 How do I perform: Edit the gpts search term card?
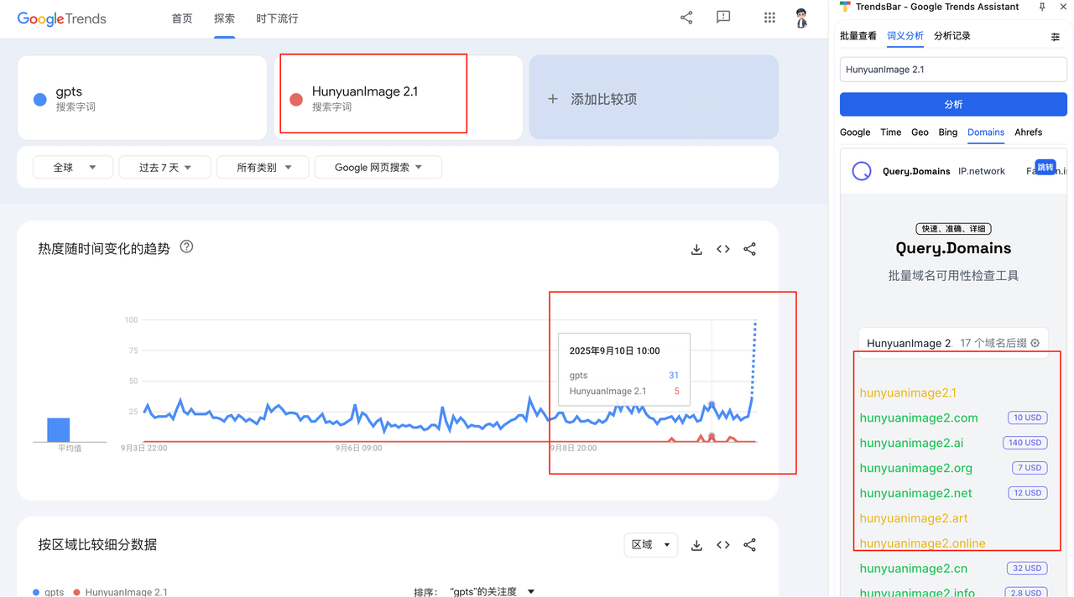[142, 97]
